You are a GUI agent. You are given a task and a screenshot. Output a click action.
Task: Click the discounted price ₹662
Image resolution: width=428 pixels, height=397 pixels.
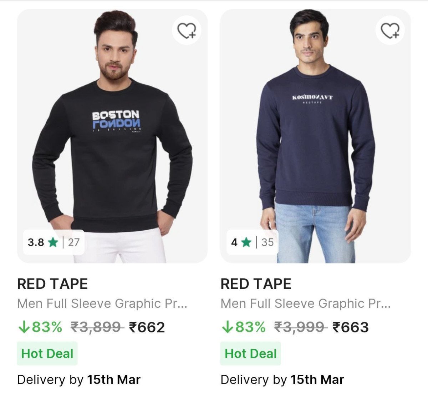pos(147,326)
